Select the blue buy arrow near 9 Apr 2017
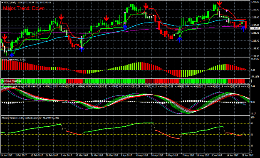Image resolution: width=260 pixels, height=158 pixels. pos(125,27)
